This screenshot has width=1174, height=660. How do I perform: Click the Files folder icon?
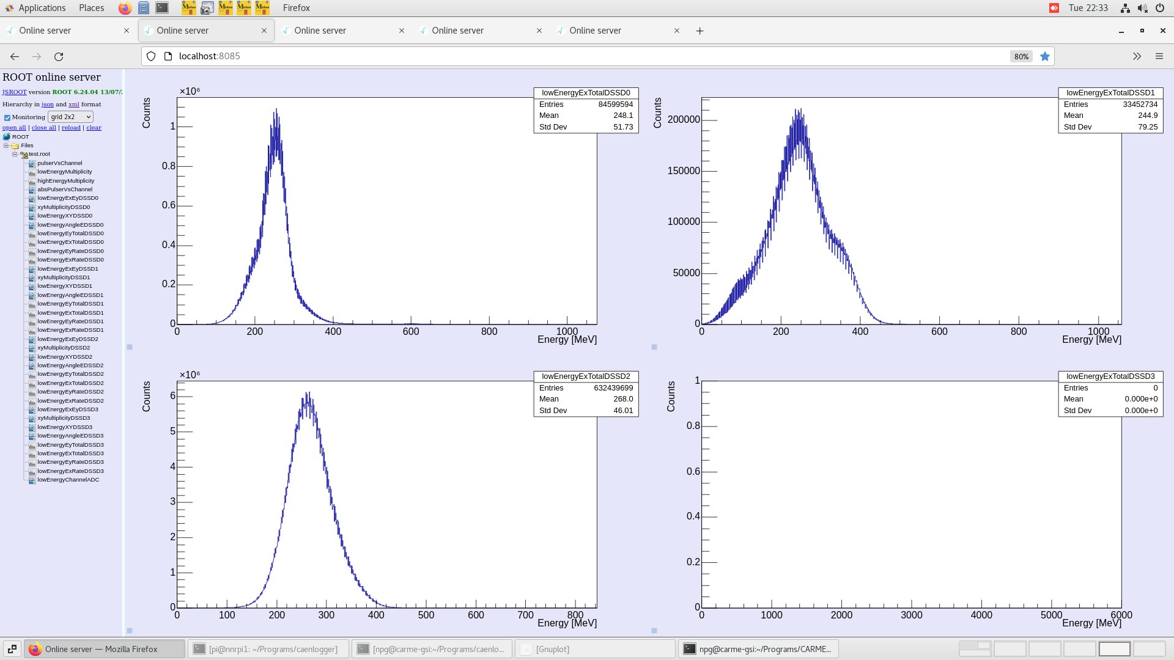click(14, 145)
